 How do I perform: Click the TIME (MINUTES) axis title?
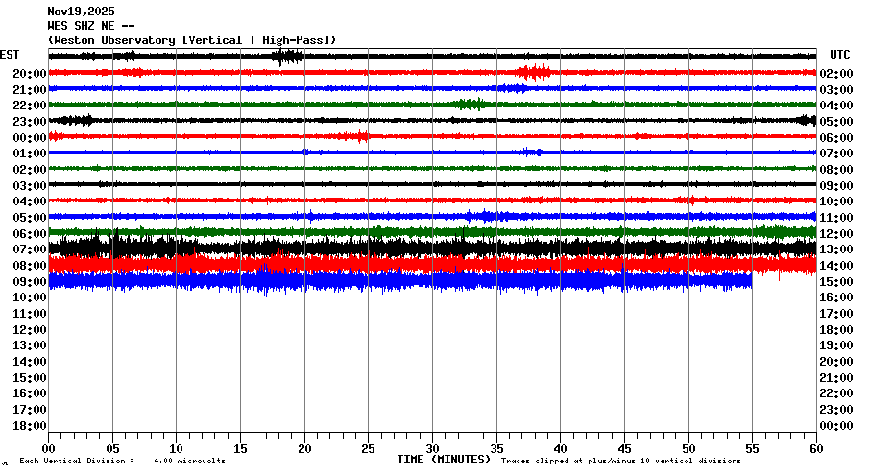click(444, 461)
